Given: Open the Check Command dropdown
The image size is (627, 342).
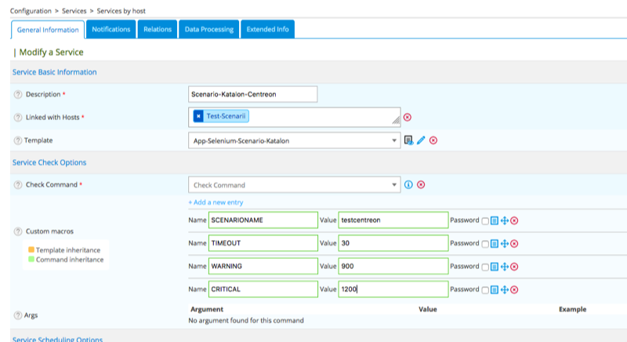Looking at the screenshot, I should (393, 185).
